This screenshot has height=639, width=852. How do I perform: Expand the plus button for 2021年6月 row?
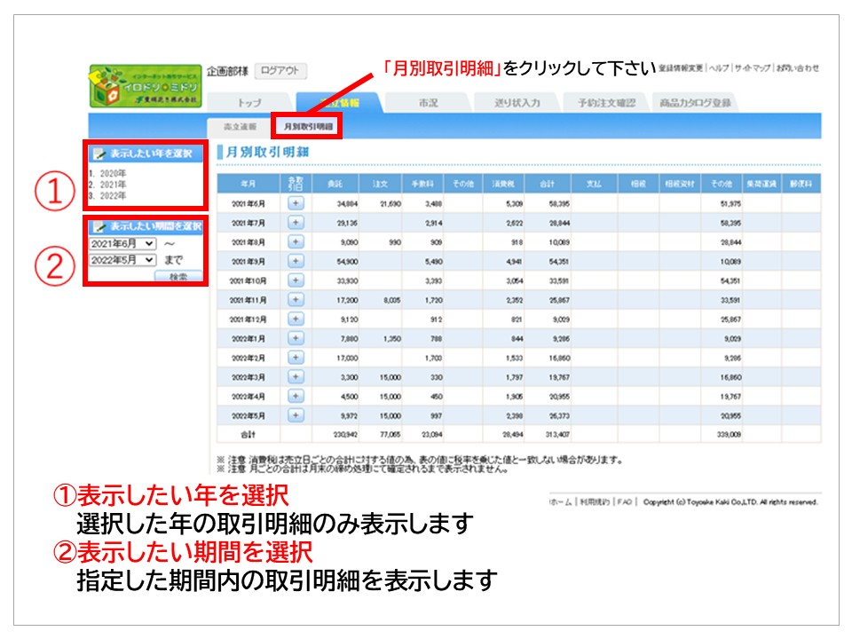pos(296,203)
